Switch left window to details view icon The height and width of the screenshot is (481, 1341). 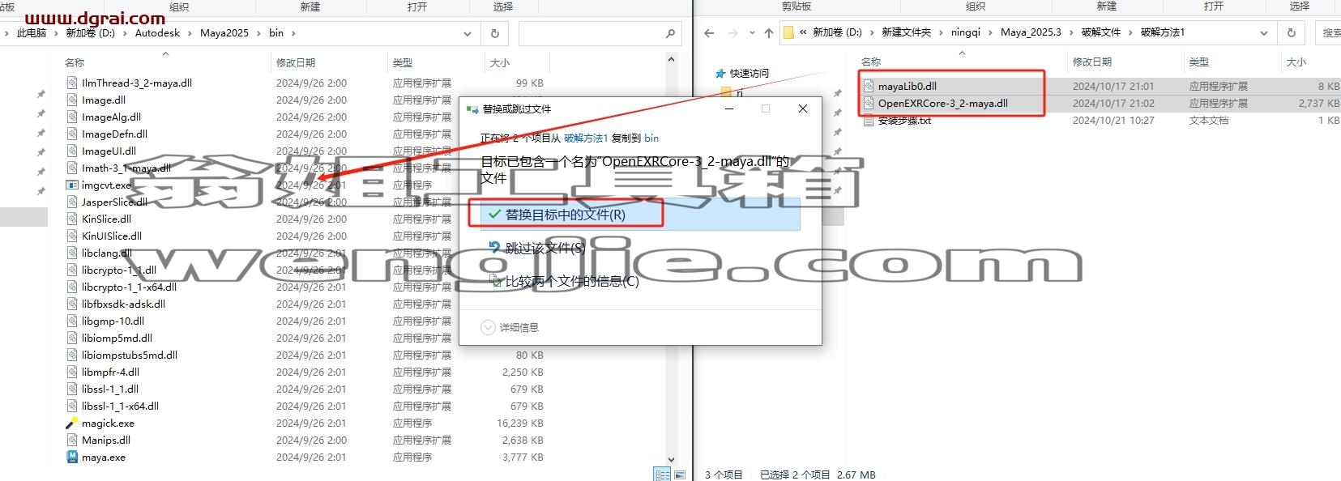click(x=662, y=475)
